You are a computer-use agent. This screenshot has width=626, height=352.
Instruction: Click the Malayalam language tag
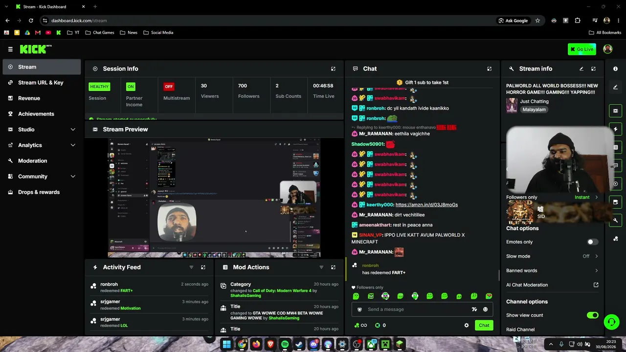[x=533, y=110]
